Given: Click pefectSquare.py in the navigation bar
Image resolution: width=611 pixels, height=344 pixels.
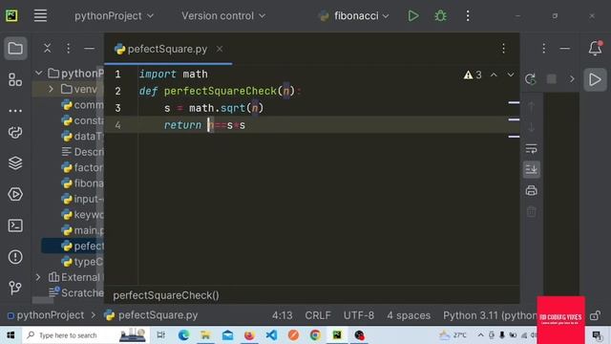Looking at the screenshot, I should tap(151, 315).
